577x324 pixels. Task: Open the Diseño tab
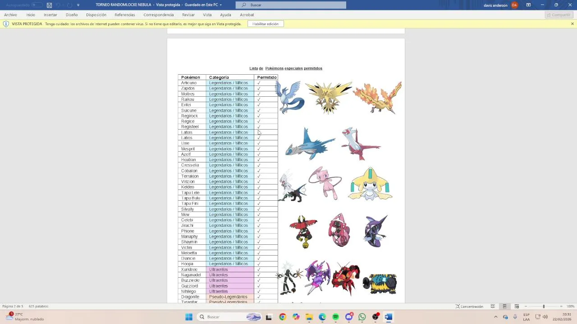[72, 15]
